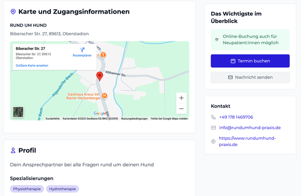Open Größere Karte ansehen link
Image resolution: width=301 pixels, height=196 pixels.
click(32, 66)
